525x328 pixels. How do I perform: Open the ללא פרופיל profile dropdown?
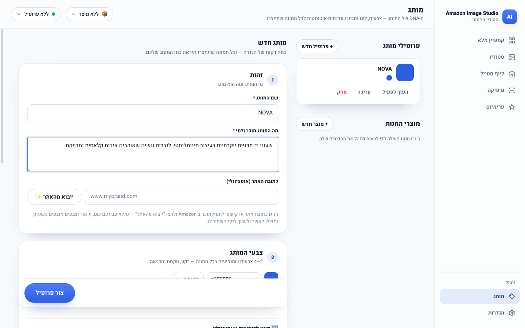click(x=36, y=14)
